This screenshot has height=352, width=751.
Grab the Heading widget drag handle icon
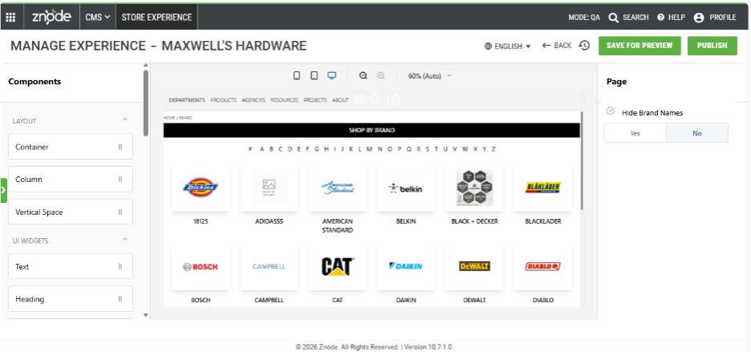(x=120, y=299)
